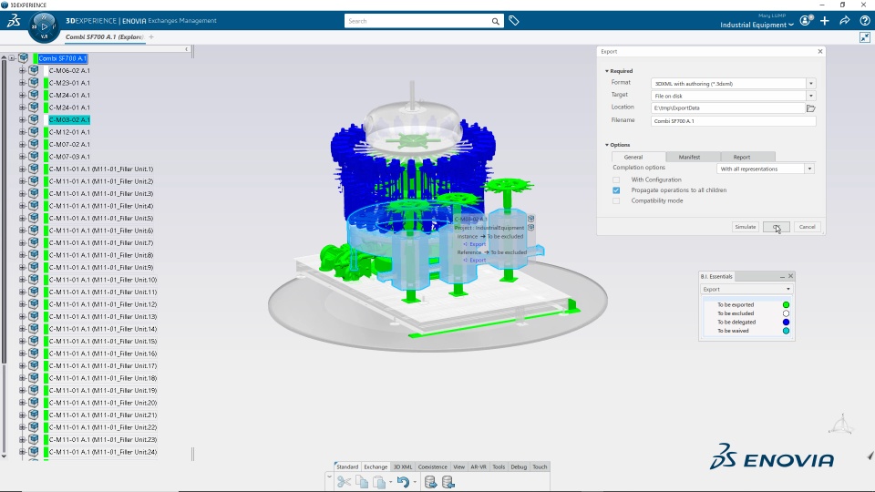Click the Filename input field
The image size is (875, 492).
(733, 120)
